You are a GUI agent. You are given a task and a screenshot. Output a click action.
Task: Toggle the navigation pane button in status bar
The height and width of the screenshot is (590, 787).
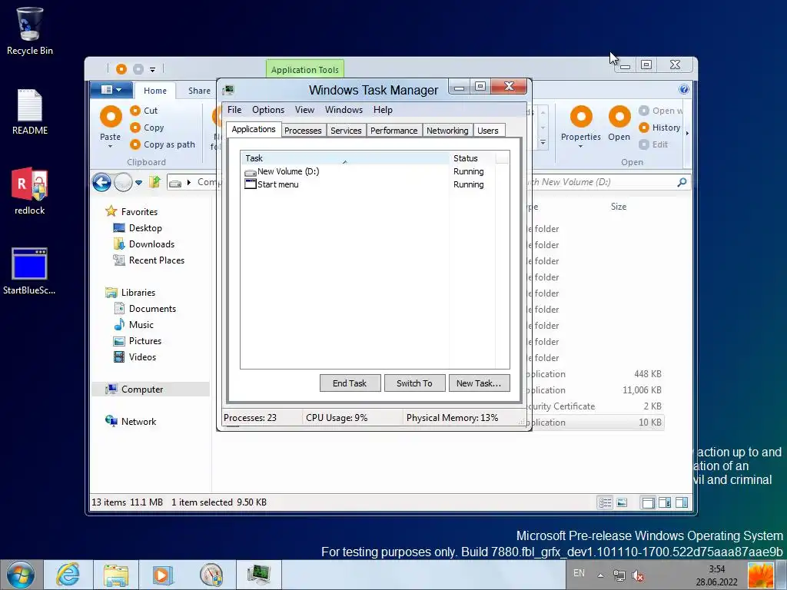pos(648,502)
